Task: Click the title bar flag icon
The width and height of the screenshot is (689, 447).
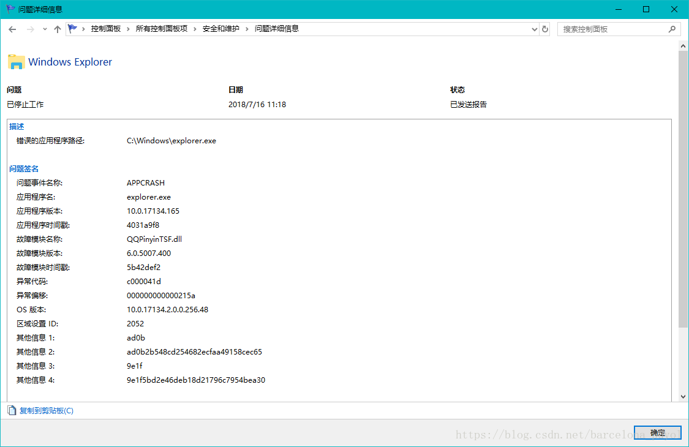Action: [x=10, y=9]
